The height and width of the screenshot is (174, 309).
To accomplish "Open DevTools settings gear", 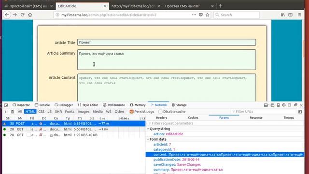I will pyautogui.click(x=284, y=105).
